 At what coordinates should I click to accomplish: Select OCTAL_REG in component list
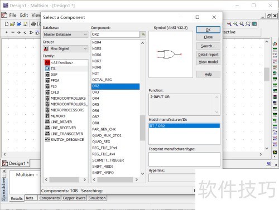pyautogui.click(x=116, y=80)
